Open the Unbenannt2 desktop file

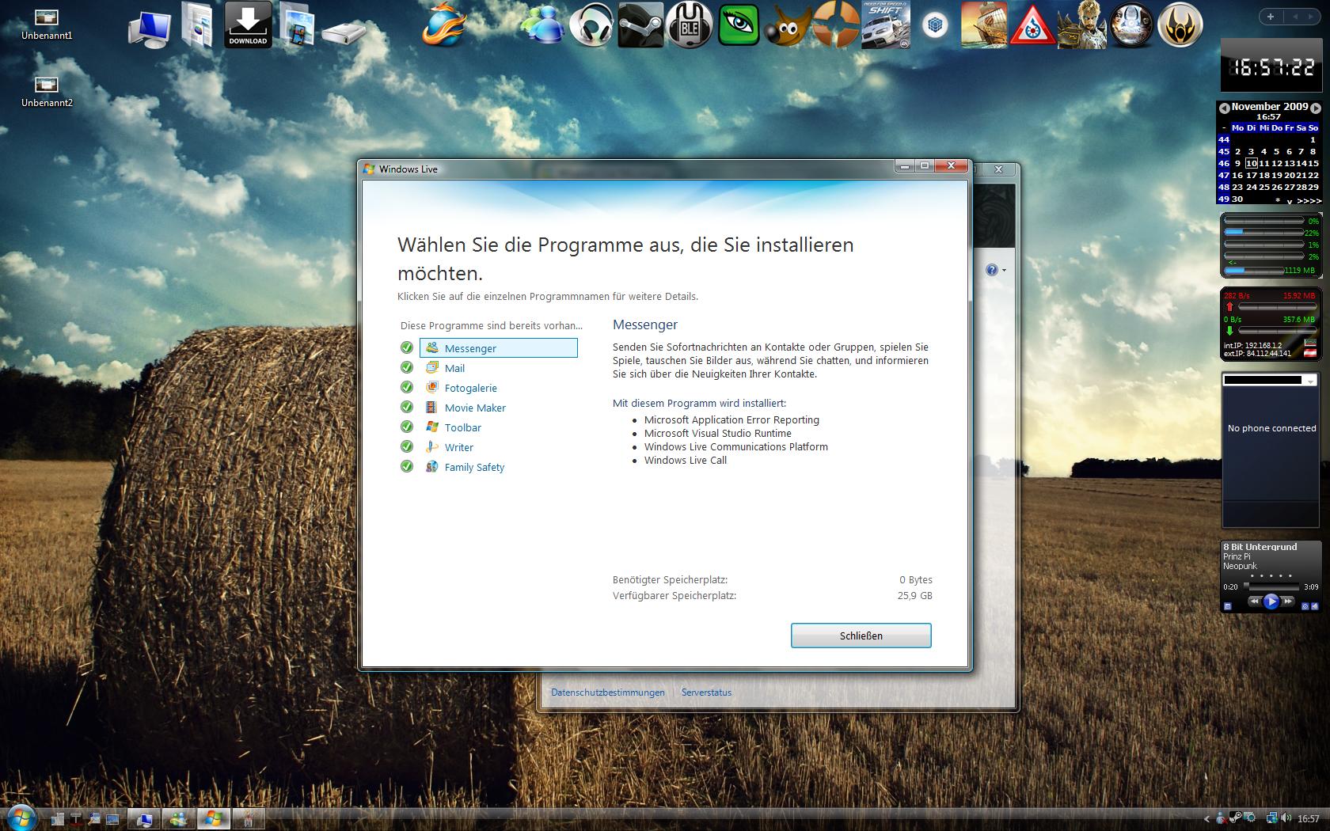click(x=47, y=91)
